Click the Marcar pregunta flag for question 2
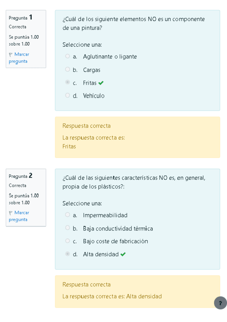The width and height of the screenshot is (227, 322). point(11,213)
